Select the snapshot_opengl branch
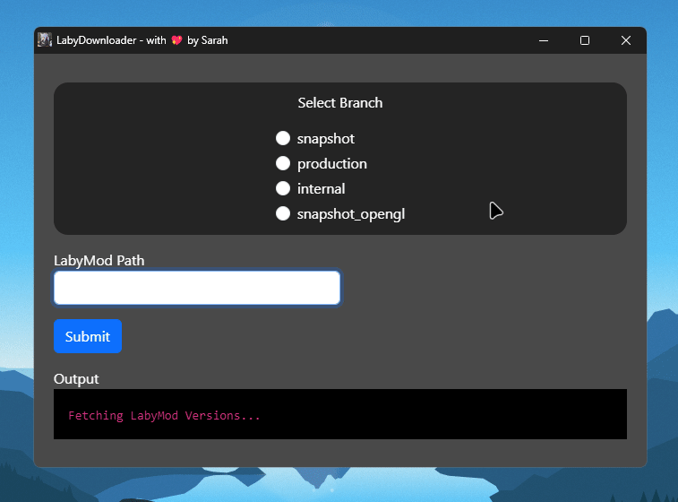Image resolution: width=678 pixels, height=502 pixels. [x=283, y=213]
